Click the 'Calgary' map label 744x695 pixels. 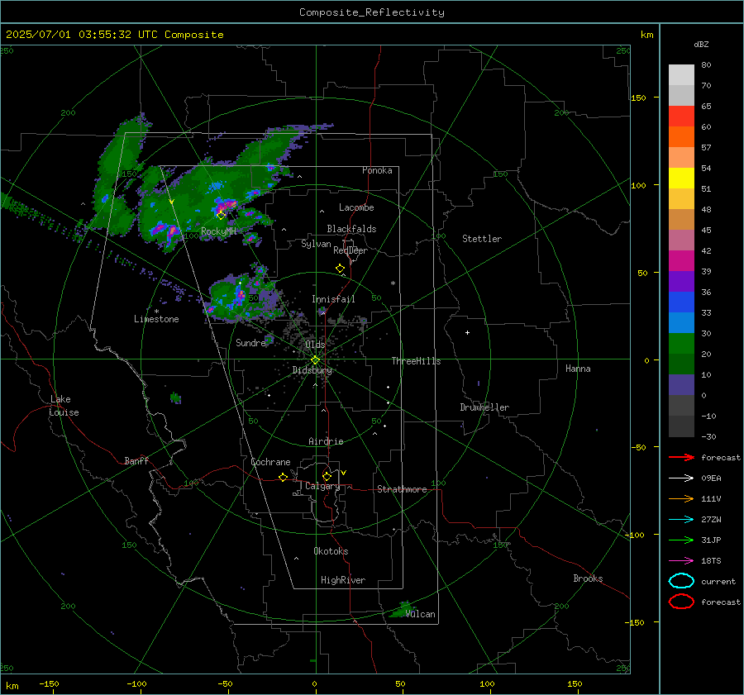[322, 486]
